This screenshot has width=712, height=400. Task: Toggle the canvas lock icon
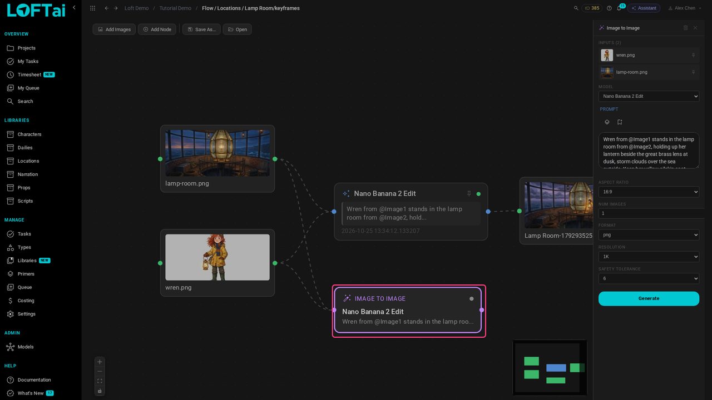[x=100, y=391]
